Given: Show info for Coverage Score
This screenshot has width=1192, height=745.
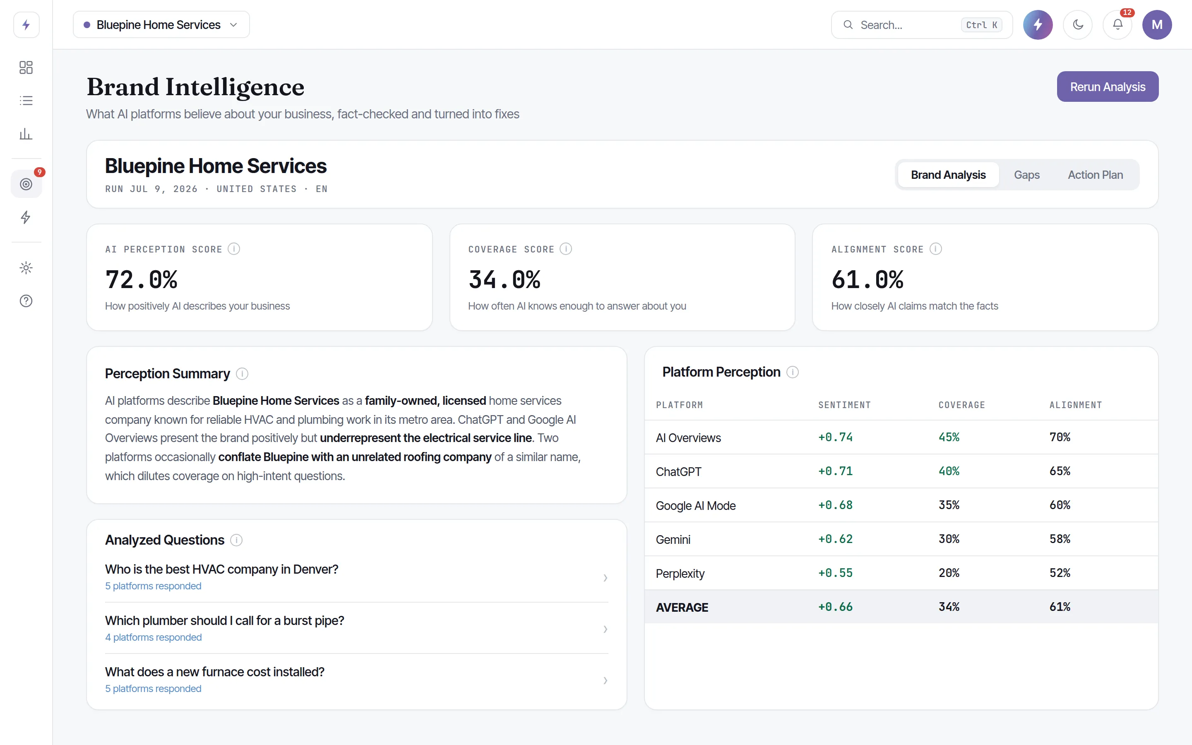Looking at the screenshot, I should (x=566, y=249).
